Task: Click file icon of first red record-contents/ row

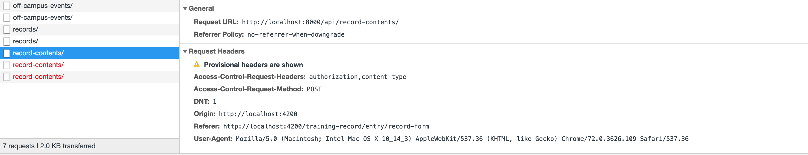Action: point(6,65)
